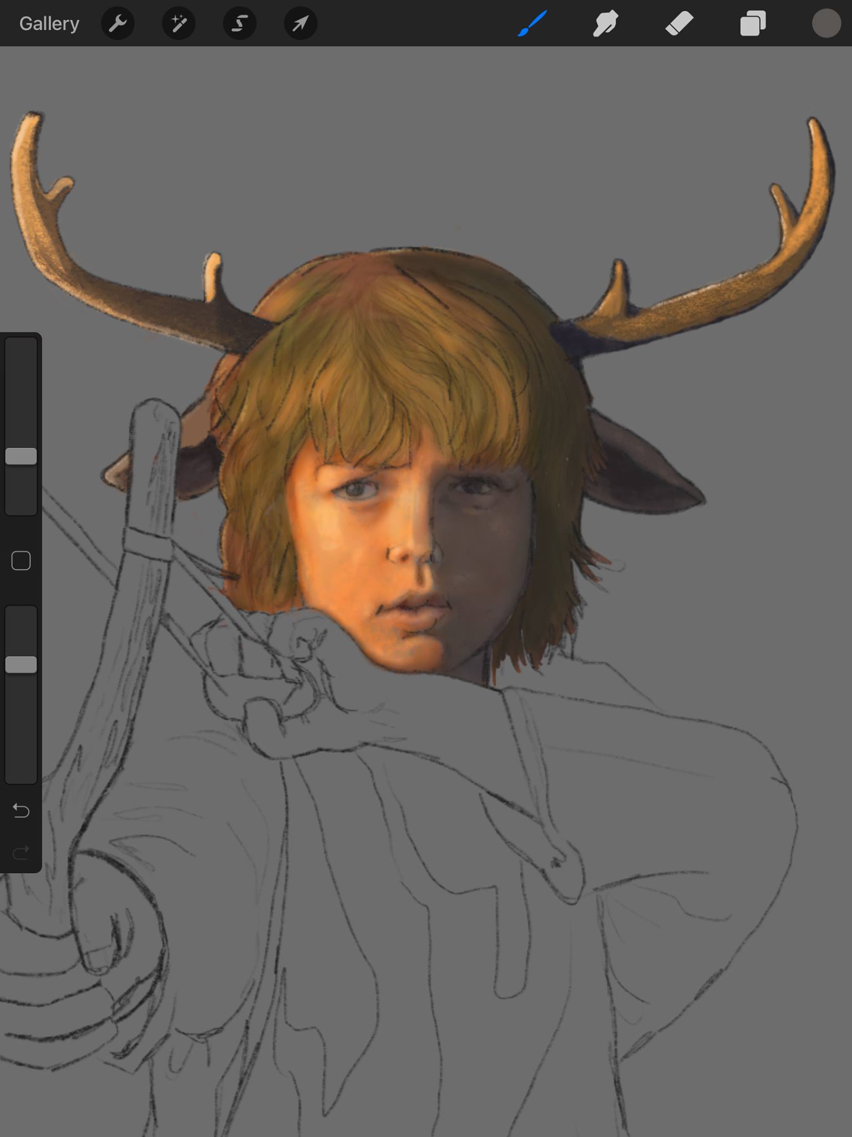
Task: Select the Smudge finger tool
Action: [606, 24]
